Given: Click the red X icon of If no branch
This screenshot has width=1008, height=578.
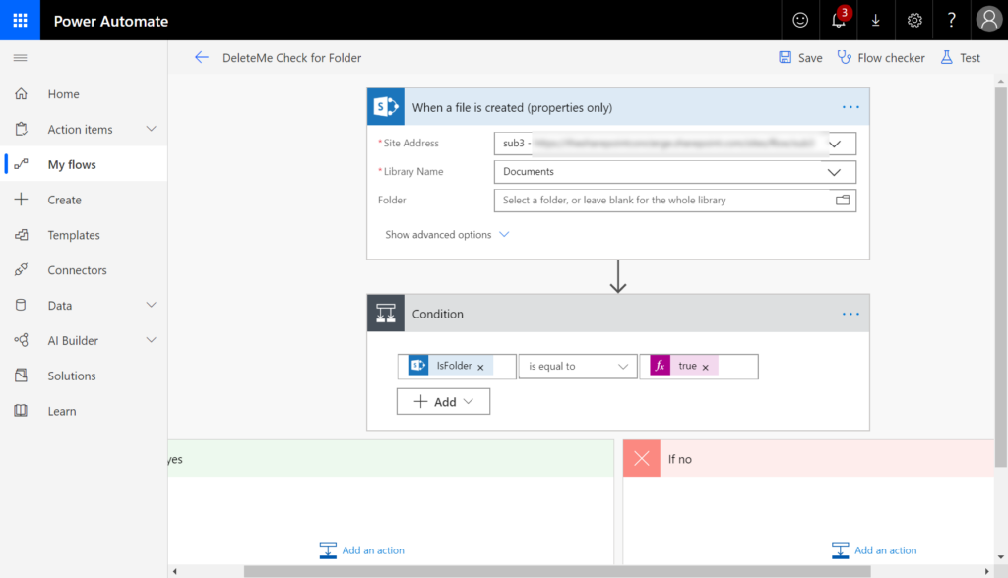Looking at the screenshot, I should point(642,458).
